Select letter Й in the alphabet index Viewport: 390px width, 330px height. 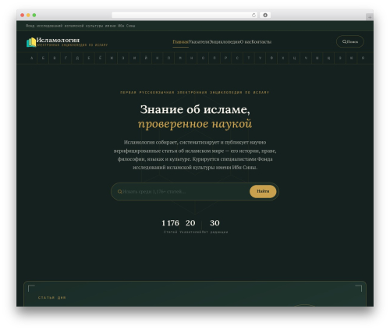[x=146, y=58]
